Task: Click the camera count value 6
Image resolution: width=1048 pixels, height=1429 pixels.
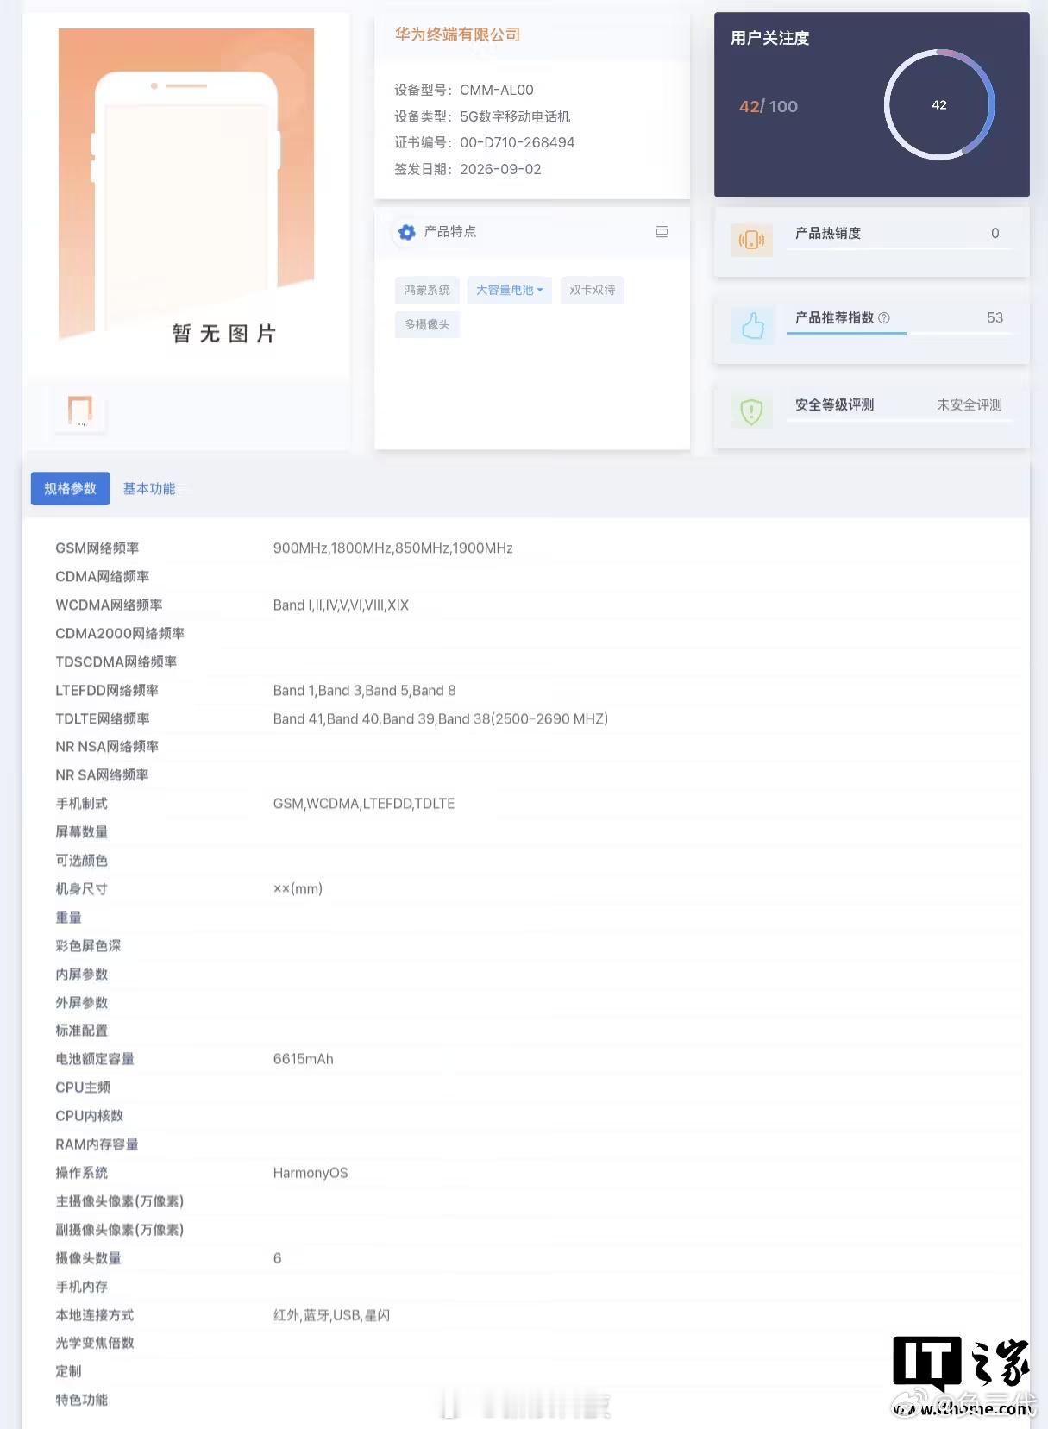Action: click(277, 1257)
